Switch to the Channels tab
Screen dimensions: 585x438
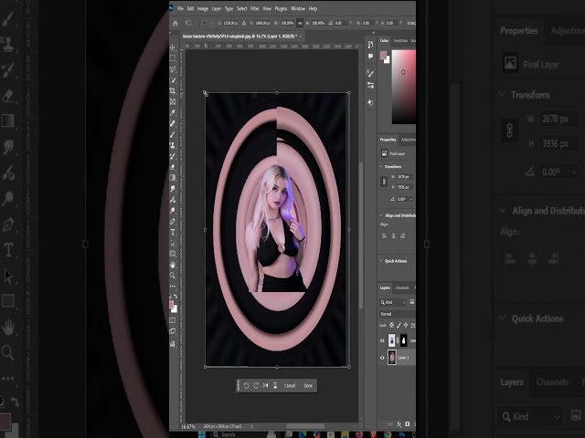402,287
